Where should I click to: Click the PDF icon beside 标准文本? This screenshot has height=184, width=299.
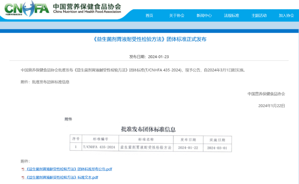coord(23,178)
